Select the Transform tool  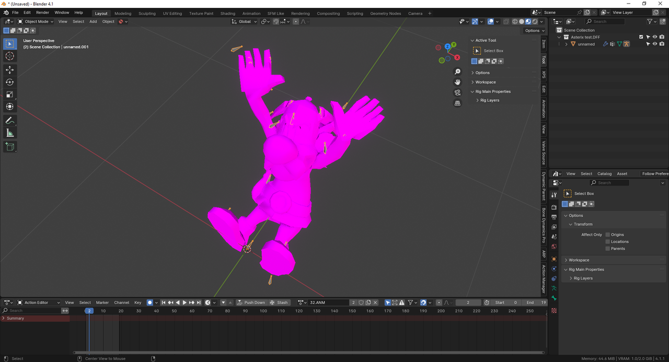pos(10,107)
